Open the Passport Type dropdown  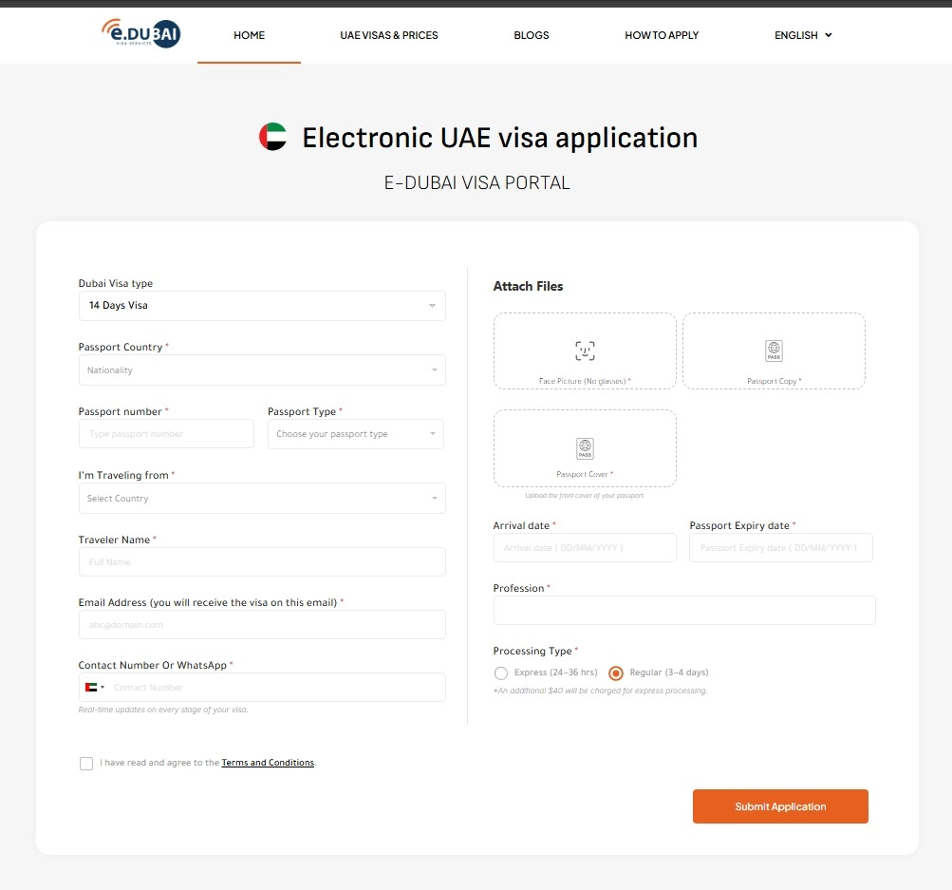[x=355, y=434]
